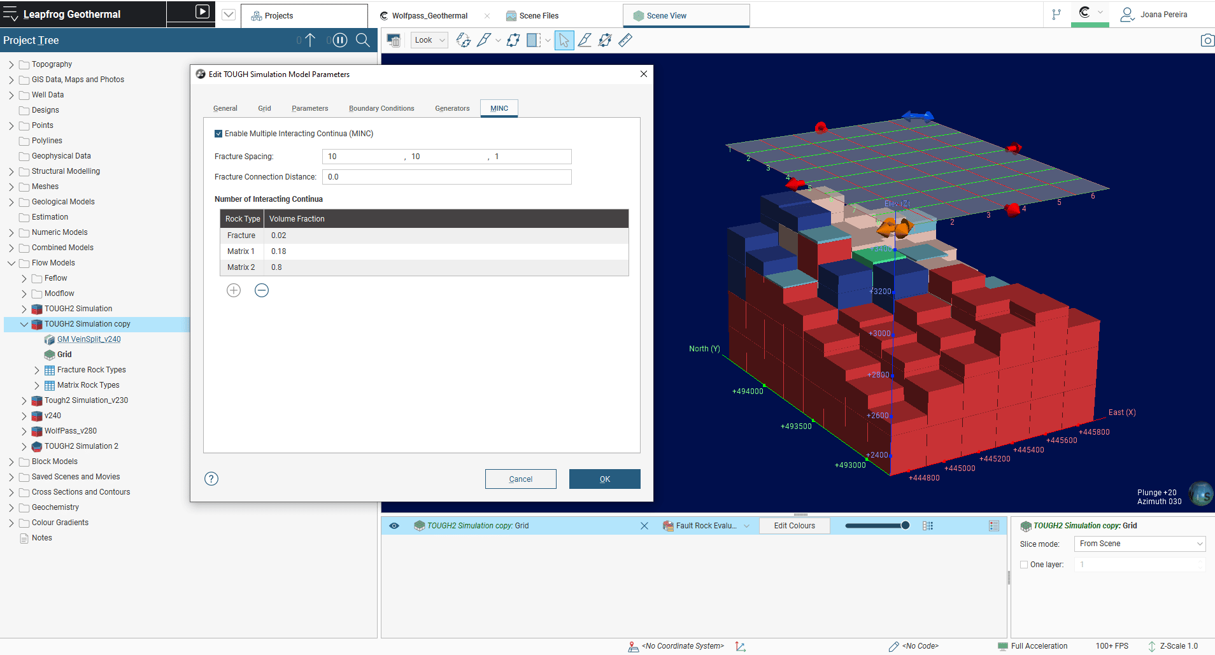Image resolution: width=1215 pixels, height=655 pixels.
Task: Search the Project Tree
Action: click(363, 40)
